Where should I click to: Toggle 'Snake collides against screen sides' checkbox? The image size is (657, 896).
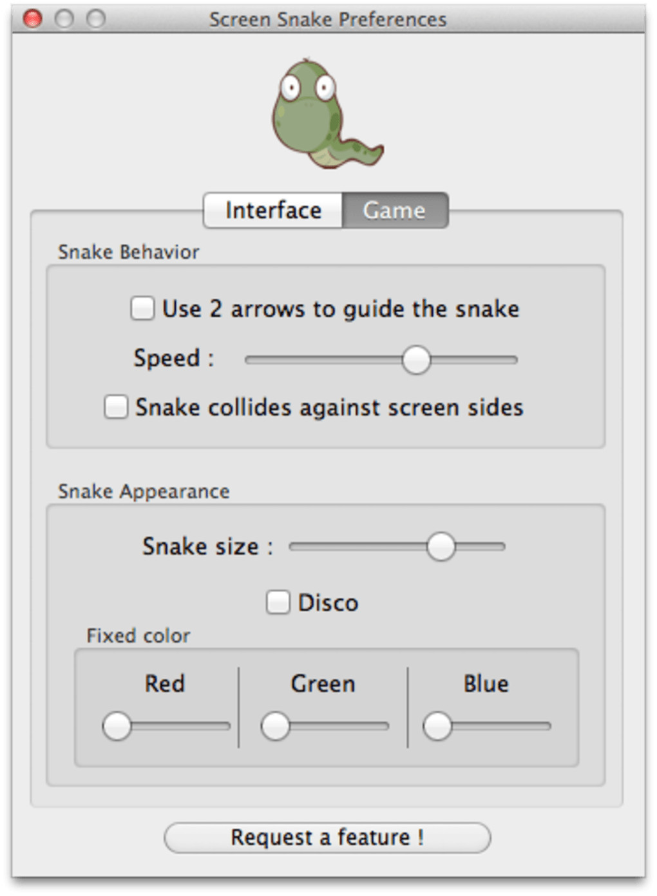(116, 407)
